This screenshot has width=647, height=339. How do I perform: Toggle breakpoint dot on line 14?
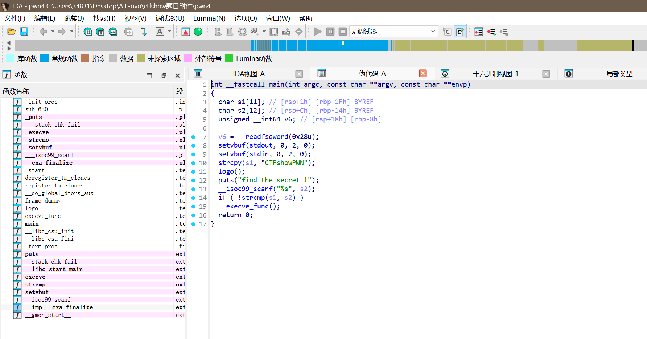[x=193, y=198]
